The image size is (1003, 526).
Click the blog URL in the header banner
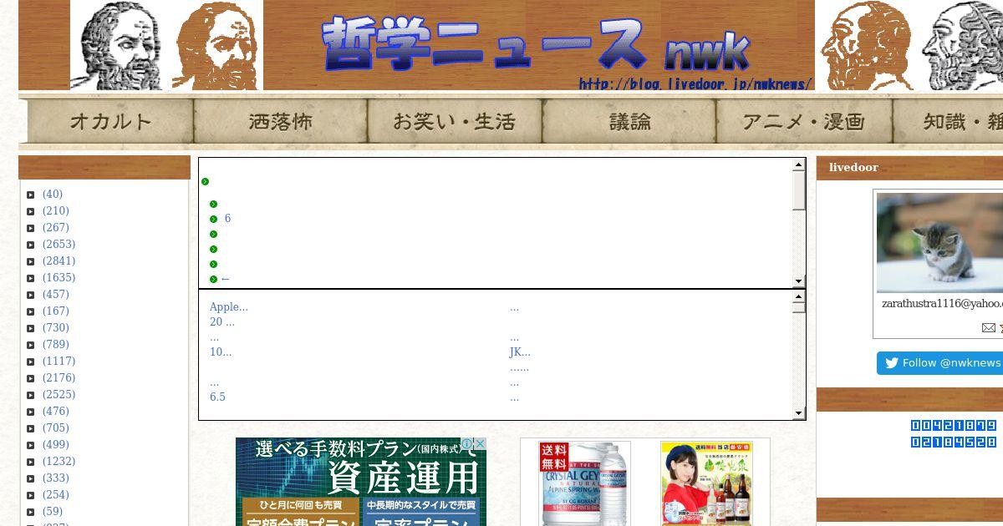[x=695, y=83]
